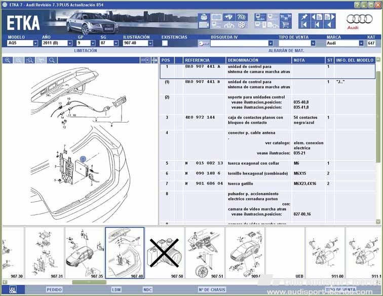The width and height of the screenshot is (383, 296).
Task: Click the printer icon in the toolbar
Action: (x=204, y=17)
